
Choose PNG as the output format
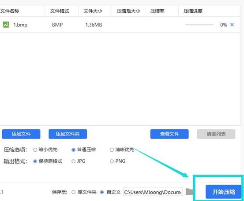point(112,161)
